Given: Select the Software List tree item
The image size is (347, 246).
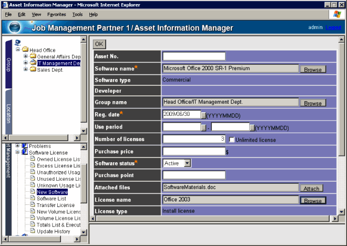Looking at the screenshot, I should 52,199.
